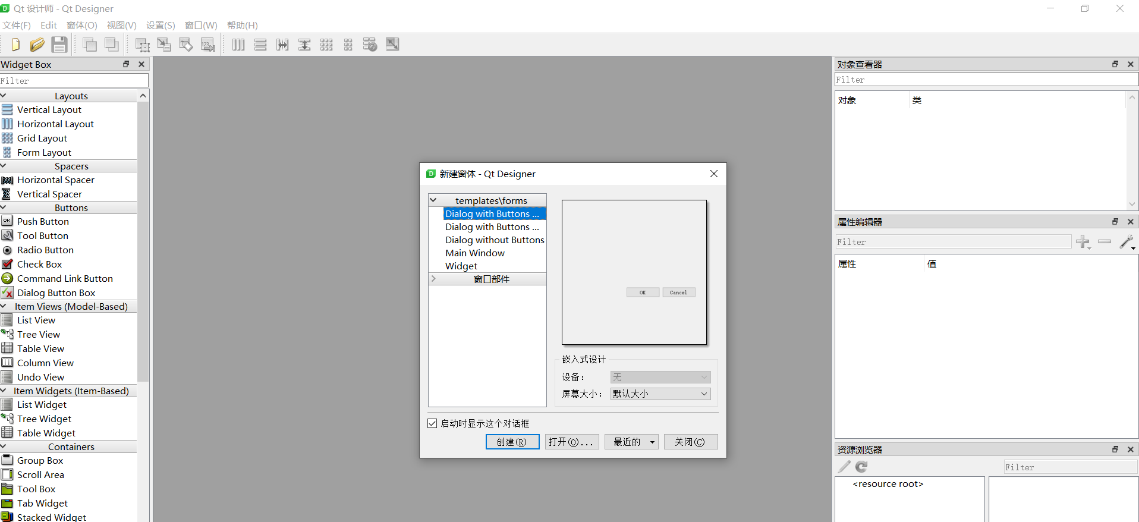Click the resource browser edit pencil icon
This screenshot has width=1139, height=522.
[844, 467]
